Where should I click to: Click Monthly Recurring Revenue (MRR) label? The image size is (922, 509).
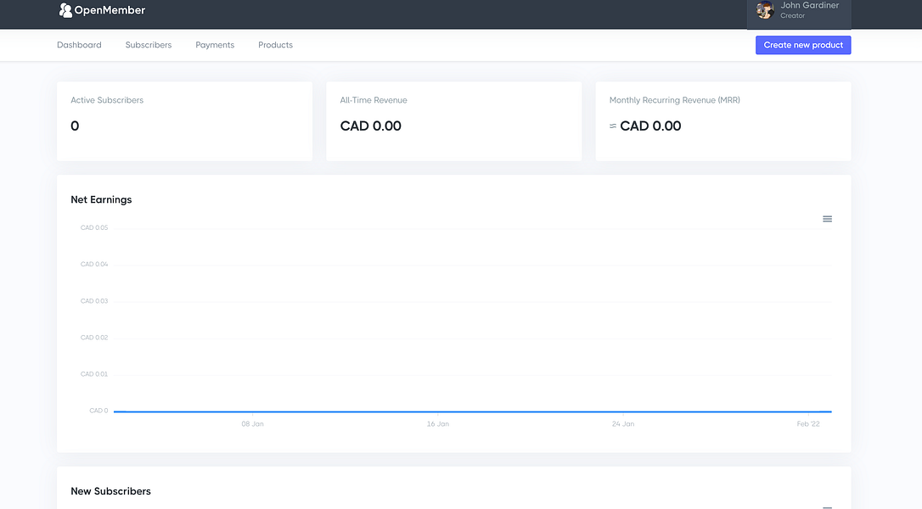tap(674, 100)
